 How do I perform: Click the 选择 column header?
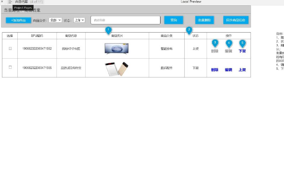click(x=10, y=36)
